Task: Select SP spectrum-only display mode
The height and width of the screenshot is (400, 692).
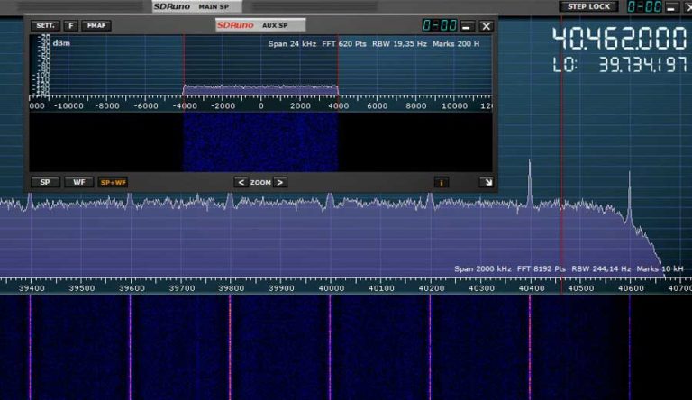Action: [45, 182]
